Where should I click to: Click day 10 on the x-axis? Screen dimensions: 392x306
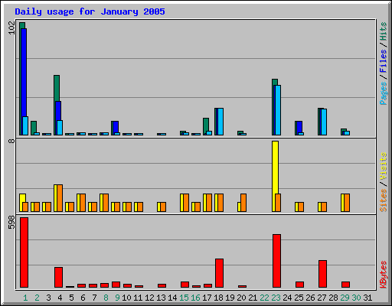(126, 298)
